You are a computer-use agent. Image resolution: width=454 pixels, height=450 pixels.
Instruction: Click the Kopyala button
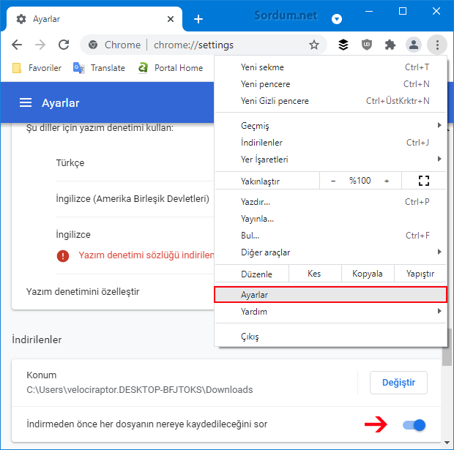click(x=368, y=274)
